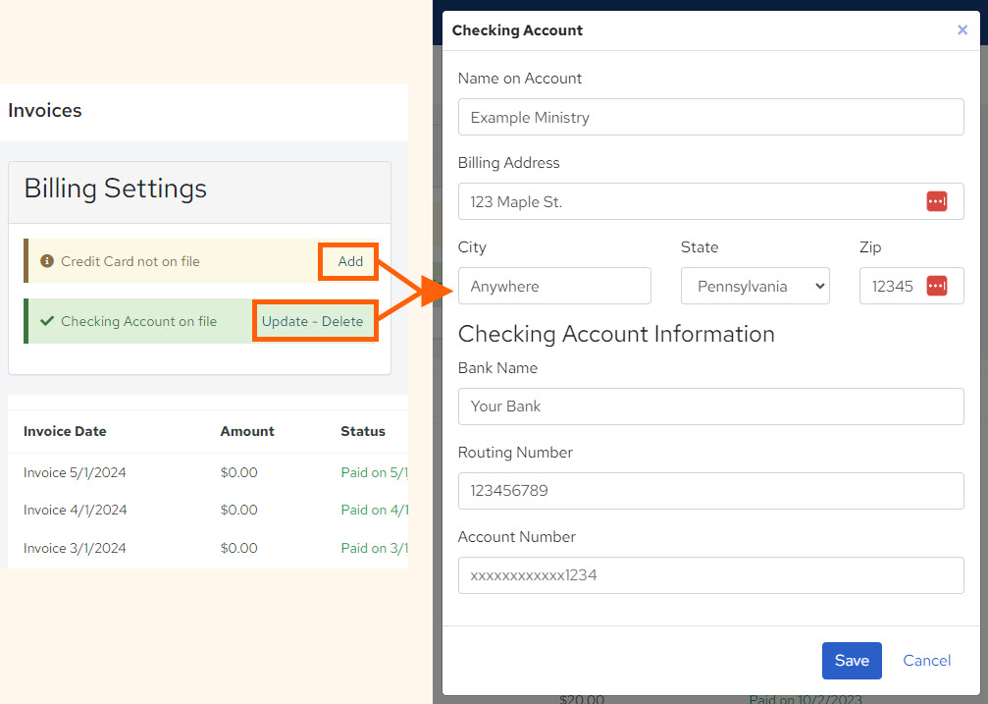The width and height of the screenshot is (988, 704).
Task: Close the Checking Account dialog with the X
Action: pyautogui.click(x=962, y=29)
